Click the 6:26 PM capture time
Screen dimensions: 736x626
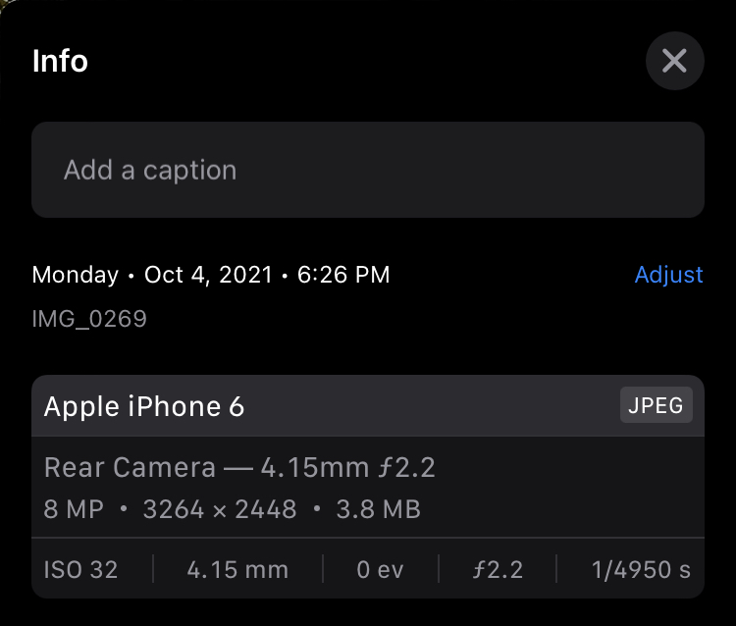click(343, 275)
